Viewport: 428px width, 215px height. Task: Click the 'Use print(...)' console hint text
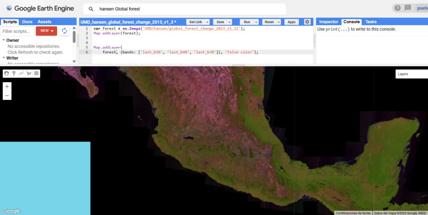(x=357, y=29)
